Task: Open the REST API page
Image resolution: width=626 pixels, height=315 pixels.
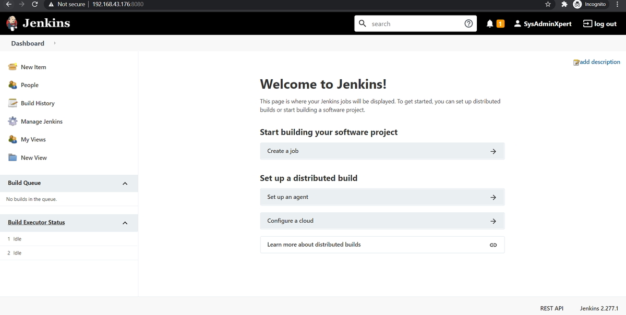Action: (x=551, y=308)
